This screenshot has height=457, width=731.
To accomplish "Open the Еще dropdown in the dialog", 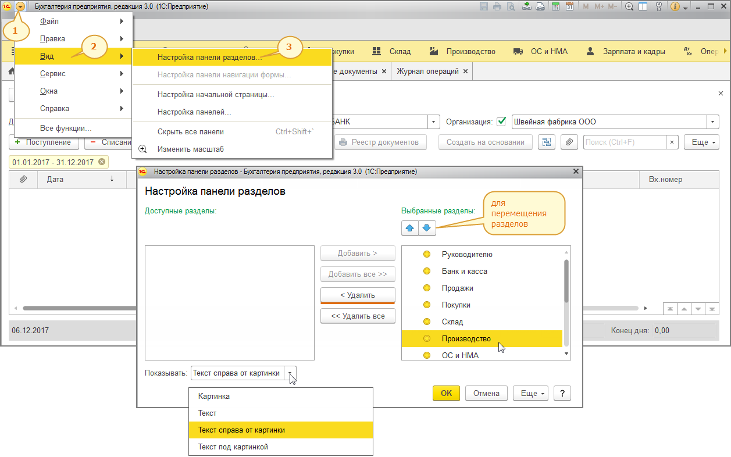I will point(530,393).
